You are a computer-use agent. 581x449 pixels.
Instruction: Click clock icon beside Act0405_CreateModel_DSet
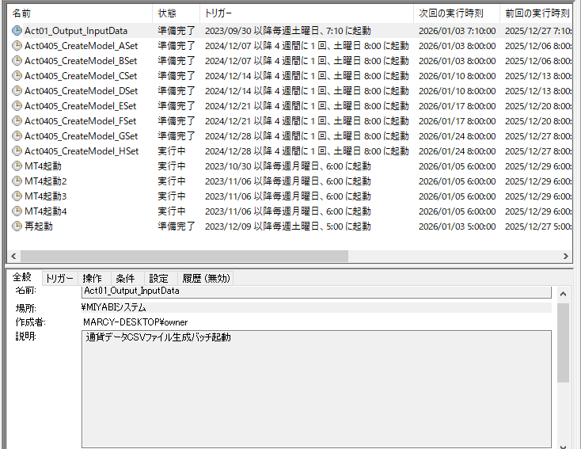coord(17,91)
